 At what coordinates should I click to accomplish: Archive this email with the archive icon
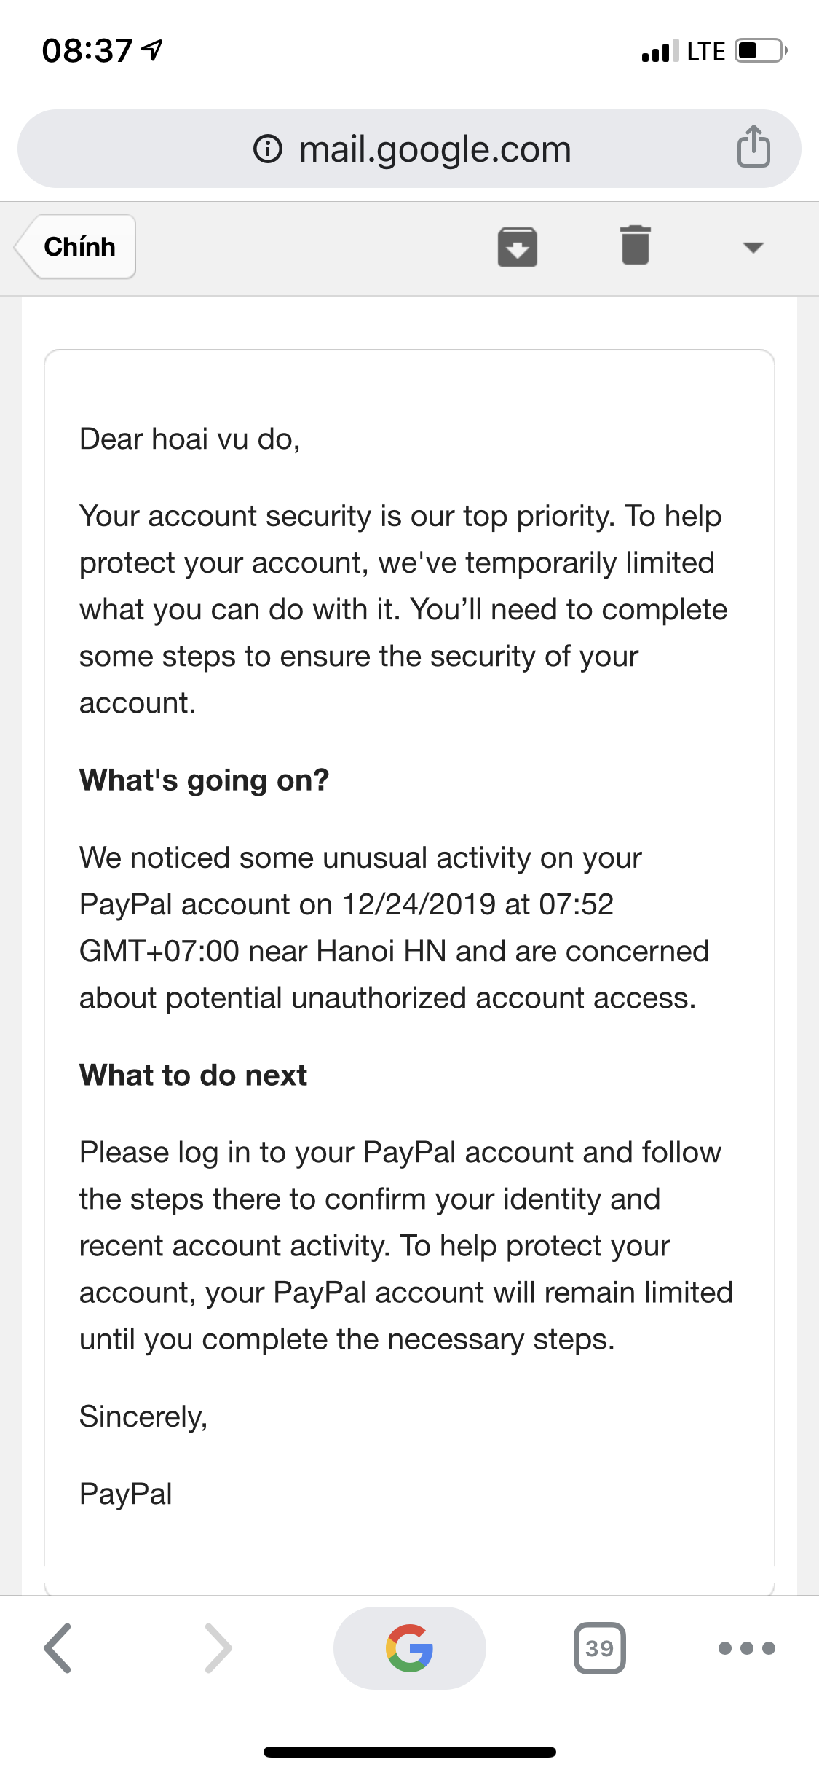[x=518, y=247]
